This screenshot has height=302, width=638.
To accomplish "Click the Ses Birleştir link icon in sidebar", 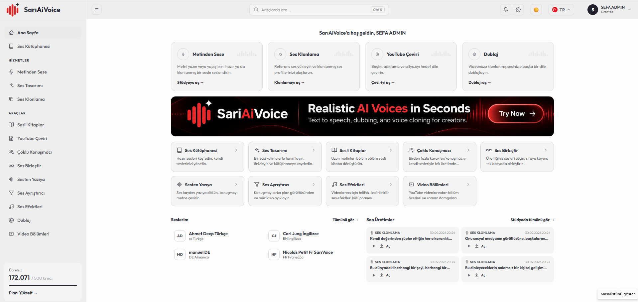I will pos(11,166).
